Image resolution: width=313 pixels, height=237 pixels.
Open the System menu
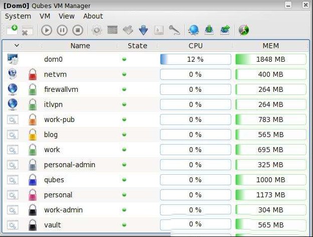click(18, 16)
